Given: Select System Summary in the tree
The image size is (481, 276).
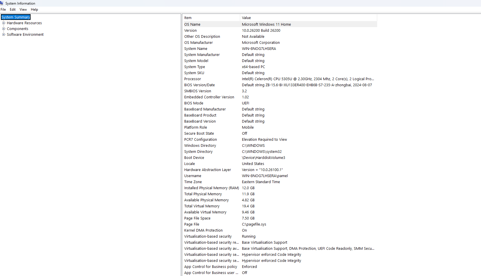Looking at the screenshot, I should [16, 17].
